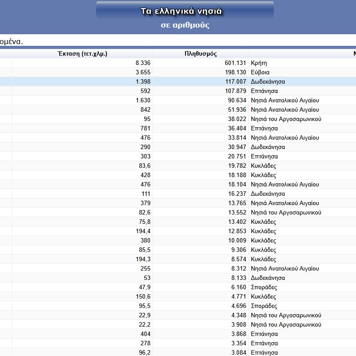Click Κυκλάδες in the 19.782 row
The image size is (356, 356).
[x=263, y=166]
